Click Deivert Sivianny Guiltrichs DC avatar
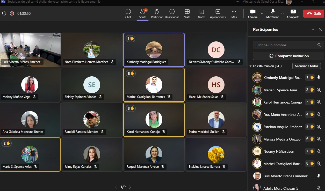This screenshot has width=325, height=191. 216,50
